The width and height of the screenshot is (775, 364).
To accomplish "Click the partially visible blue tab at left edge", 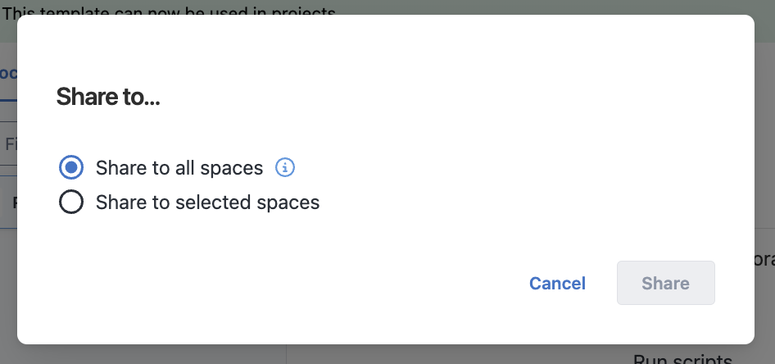I will click(8, 73).
